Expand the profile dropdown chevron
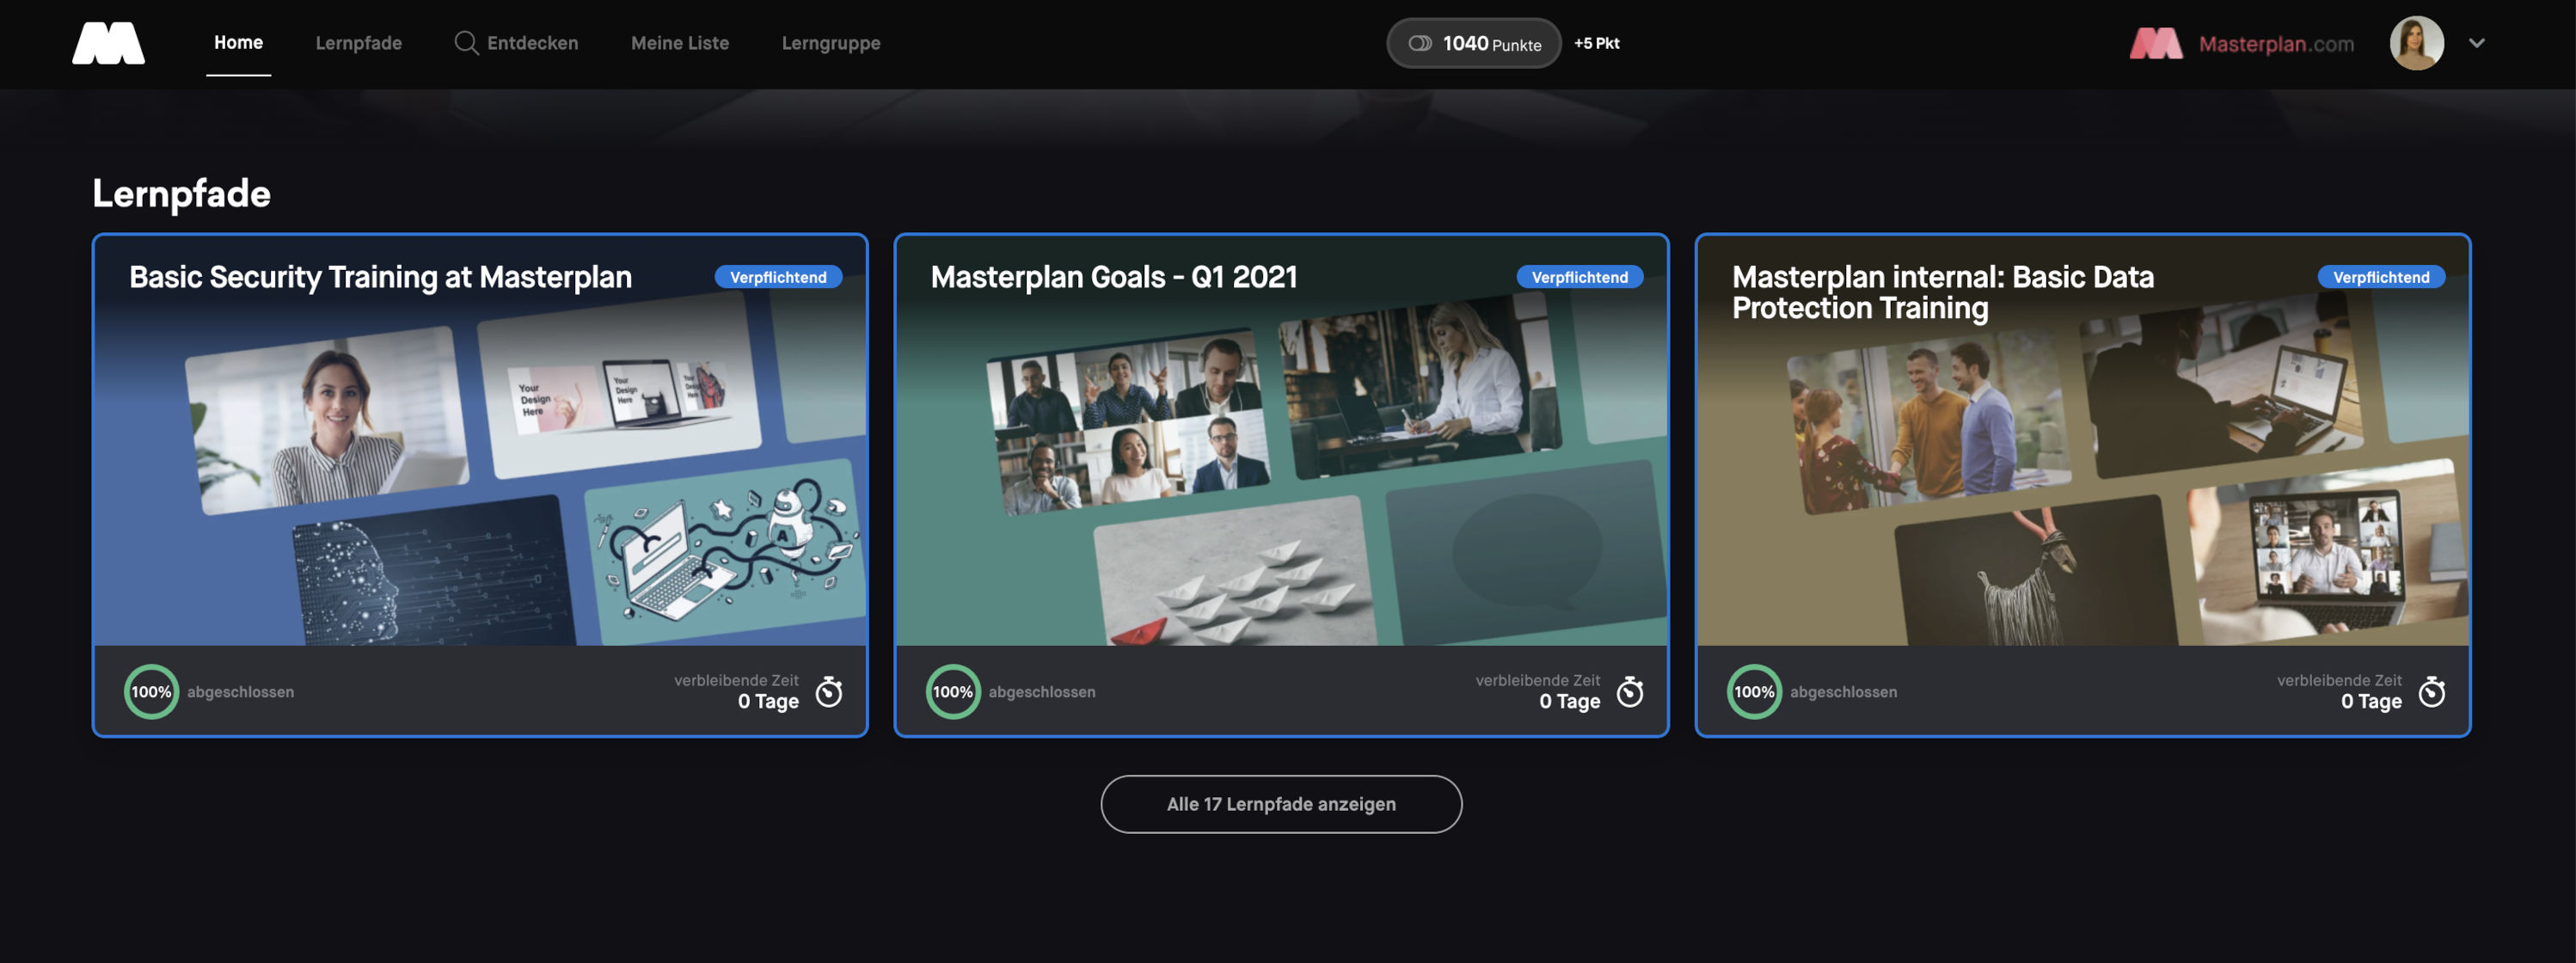 pyautogui.click(x=2476, y=43)
